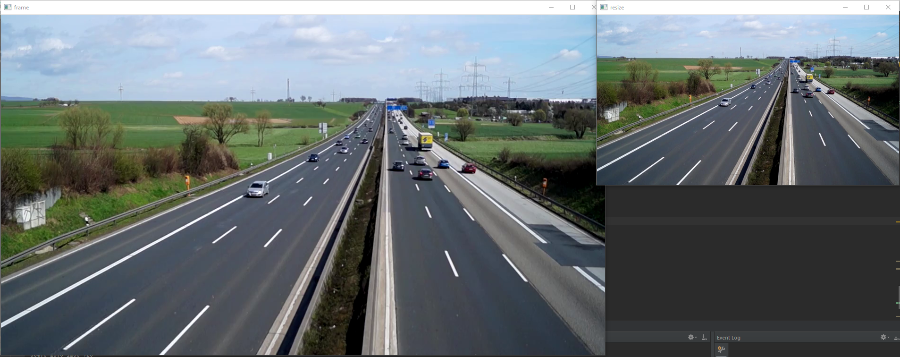This screenshot has height=357, width=900.
Task: Click the red car in the frame window
Action: point(469,168)
